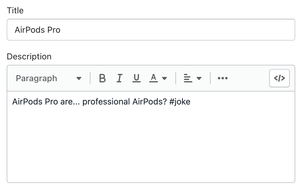Image resolution: width=301 pixels, height=189 pixels.
Task: Select the Bold icon after highlighting text
Action: [102, 78]
